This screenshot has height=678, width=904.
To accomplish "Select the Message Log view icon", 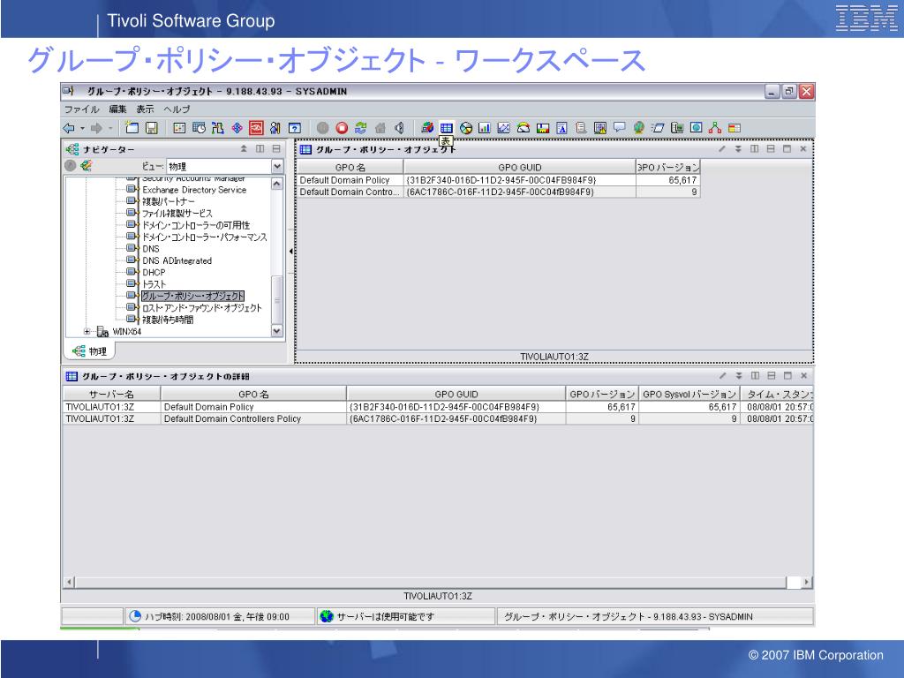I will pyautogui.click(x=581, y=128).
